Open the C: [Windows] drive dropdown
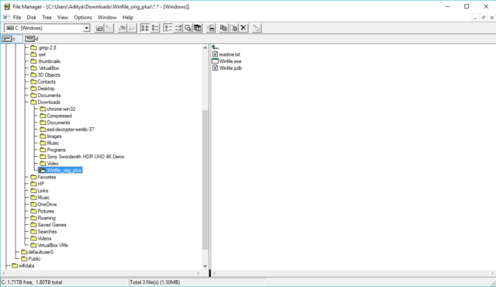The image size is (496, 287). 86,28
